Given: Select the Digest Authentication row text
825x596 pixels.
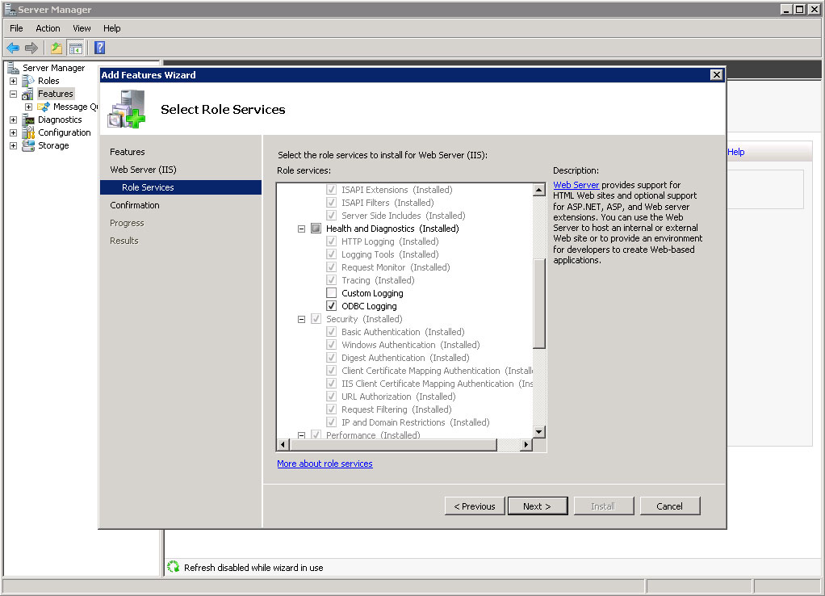Looking at the screenshot, I should (x=405, y=358).
